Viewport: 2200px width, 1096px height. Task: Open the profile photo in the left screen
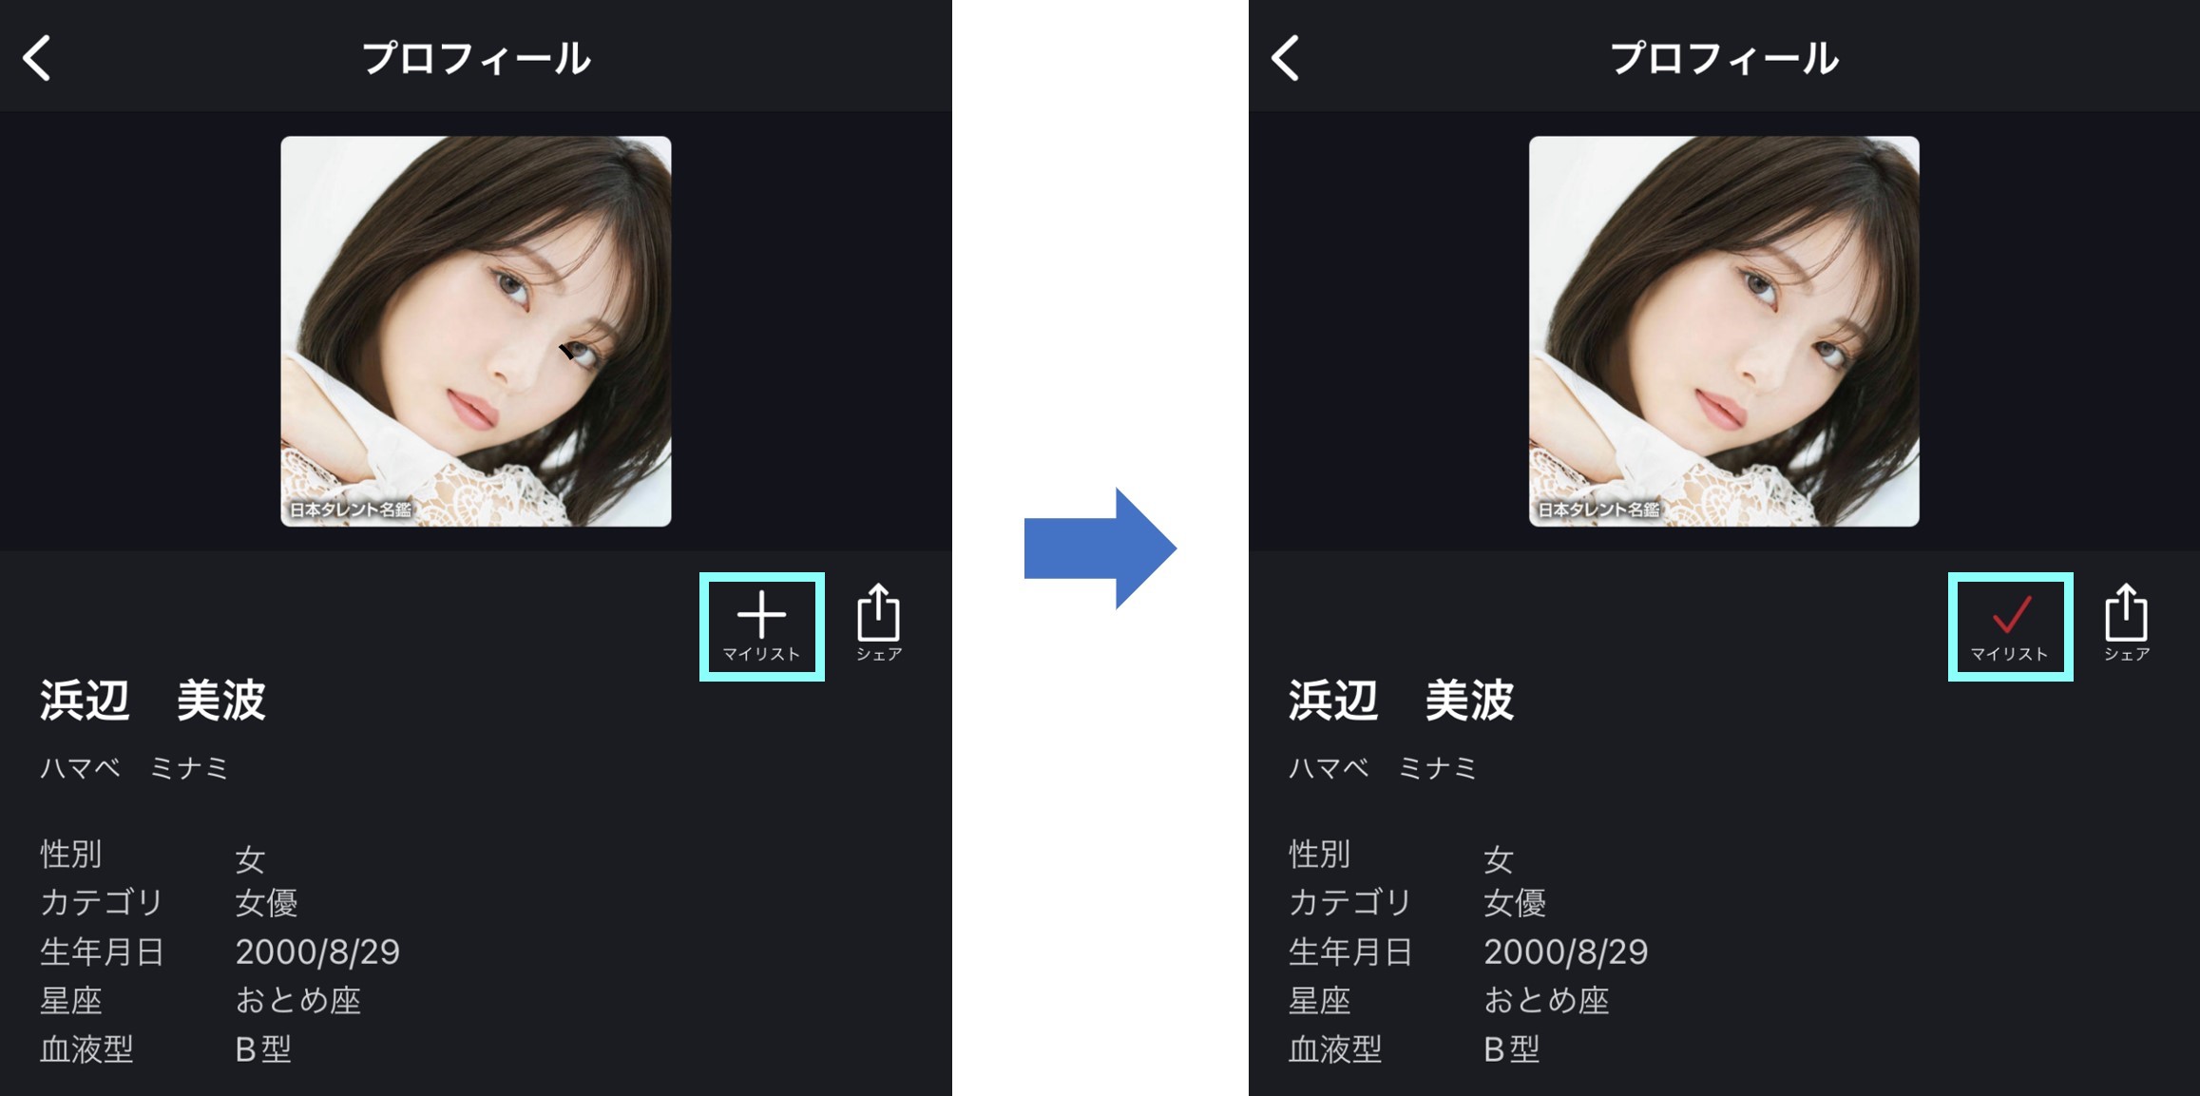point(475,331)
